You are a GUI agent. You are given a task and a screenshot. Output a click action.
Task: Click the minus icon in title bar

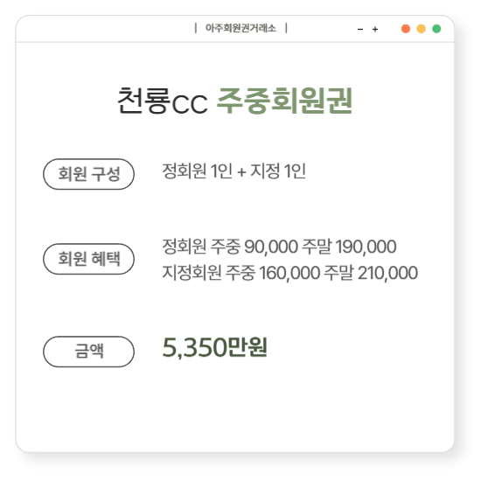[360, 30]
